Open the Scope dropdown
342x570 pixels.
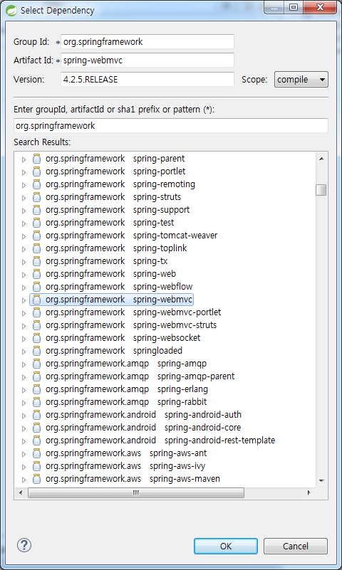click(301, 80)
